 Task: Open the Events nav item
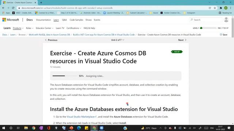coord(97,20)
